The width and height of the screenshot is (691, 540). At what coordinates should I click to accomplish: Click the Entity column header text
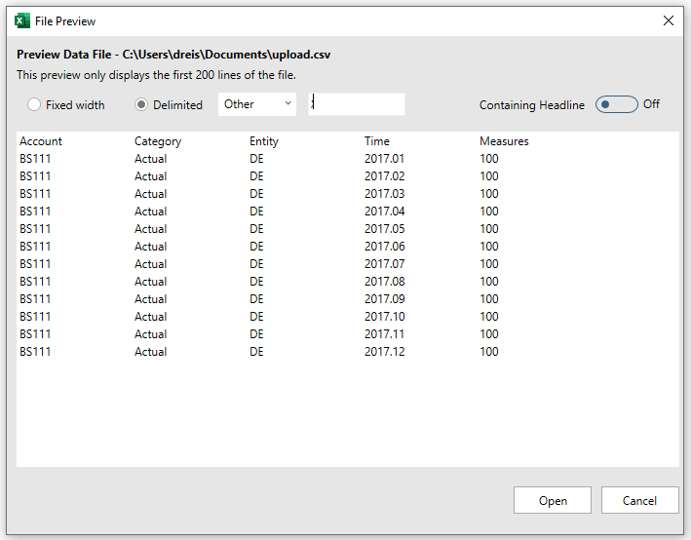[264, 141]
